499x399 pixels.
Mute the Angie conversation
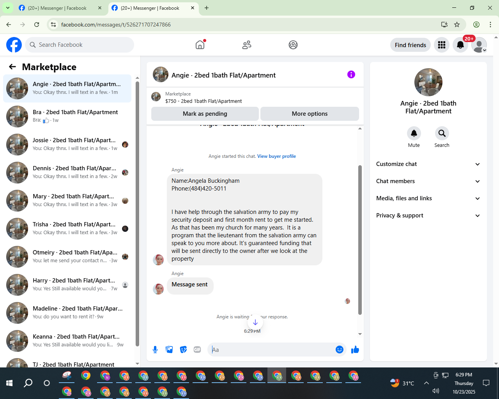point(414,133)
